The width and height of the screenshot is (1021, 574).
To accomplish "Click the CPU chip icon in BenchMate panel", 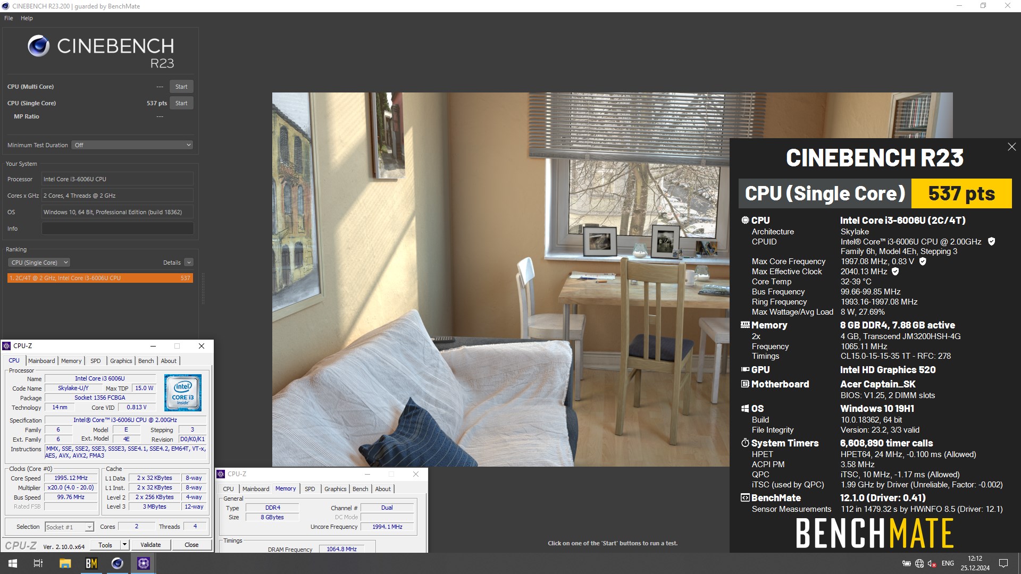I will tap(745, 220).
